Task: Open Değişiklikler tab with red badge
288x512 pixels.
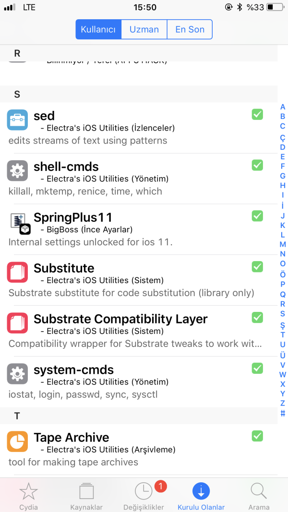Action: [x=144, y=495]
